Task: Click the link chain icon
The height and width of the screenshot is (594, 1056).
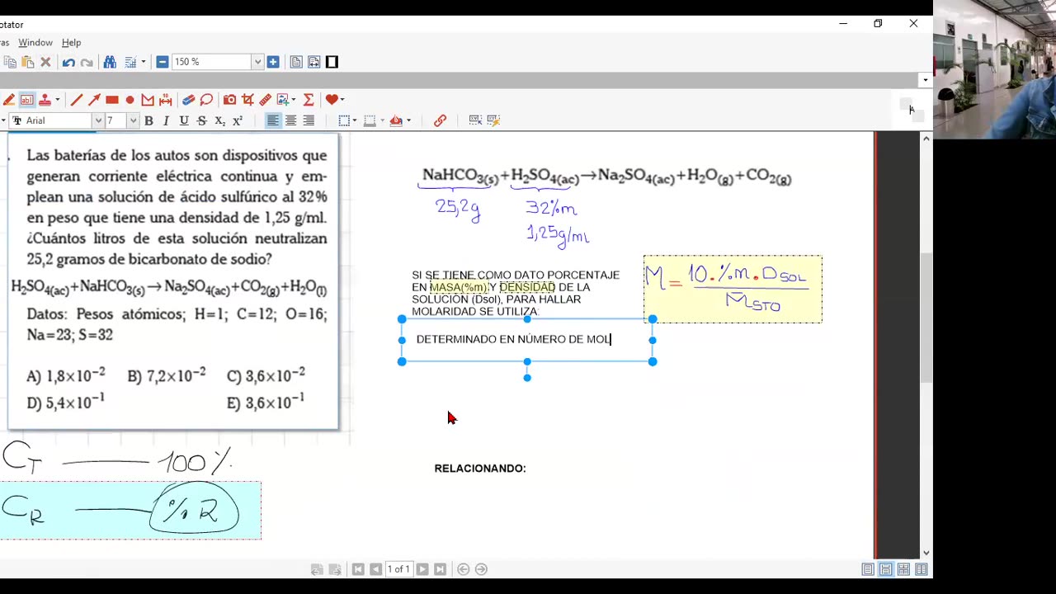Action: click(440, 120)
